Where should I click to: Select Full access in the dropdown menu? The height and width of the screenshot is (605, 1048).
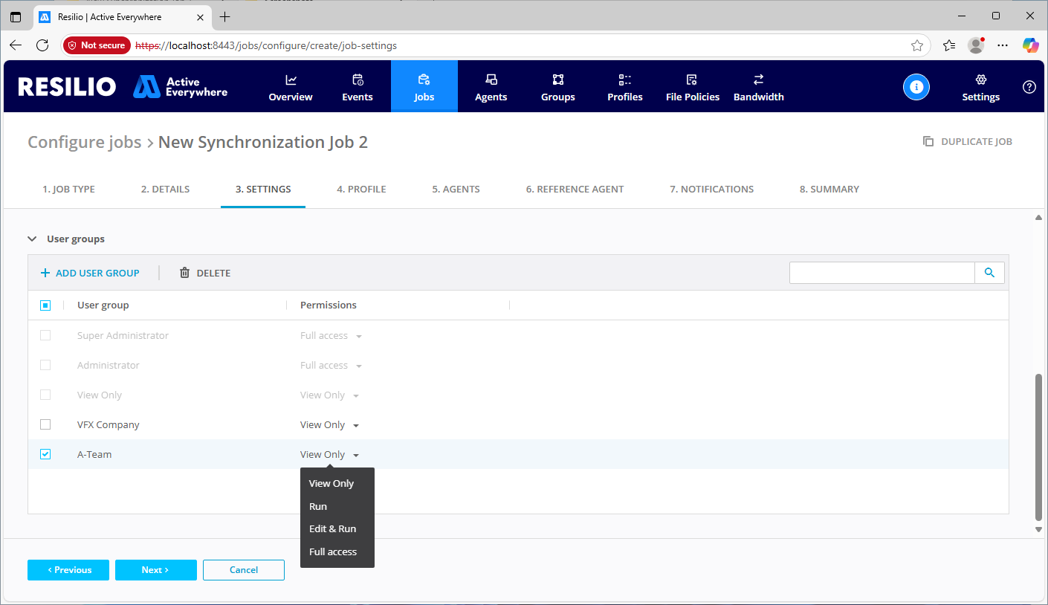coord(332,551)
